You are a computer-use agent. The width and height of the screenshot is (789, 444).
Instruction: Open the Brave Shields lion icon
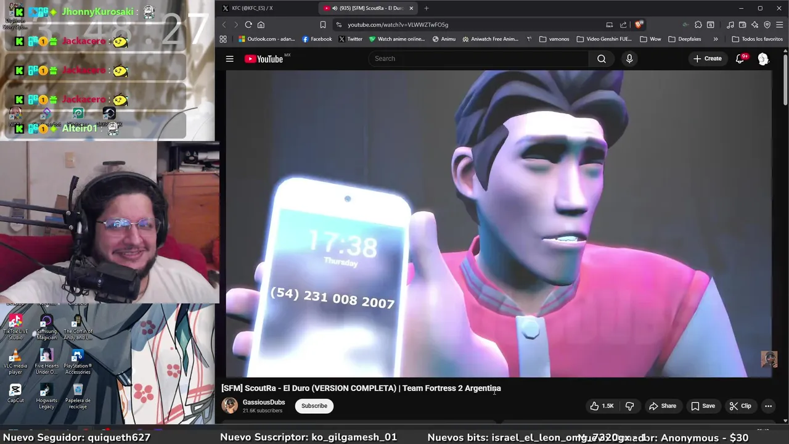[x=639, y=25]
